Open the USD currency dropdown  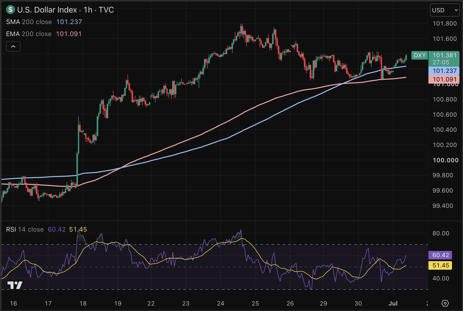(x=445, y=10)
